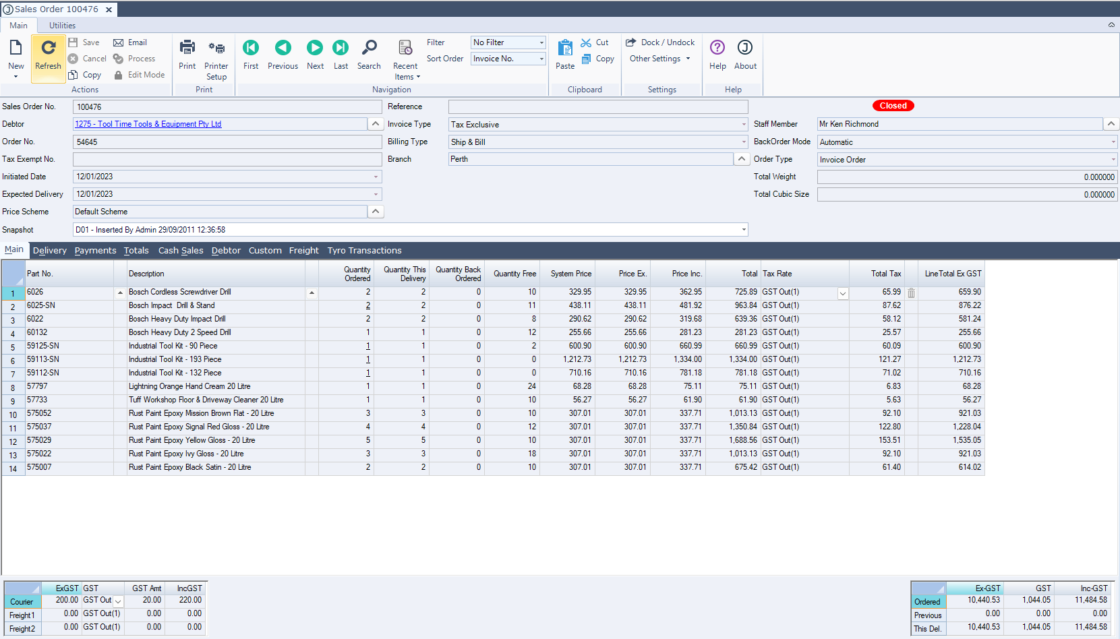The height and width of the screenshot is (639, 1120).
Task: Click the Reference input field
Action: (x=597, y=107)
